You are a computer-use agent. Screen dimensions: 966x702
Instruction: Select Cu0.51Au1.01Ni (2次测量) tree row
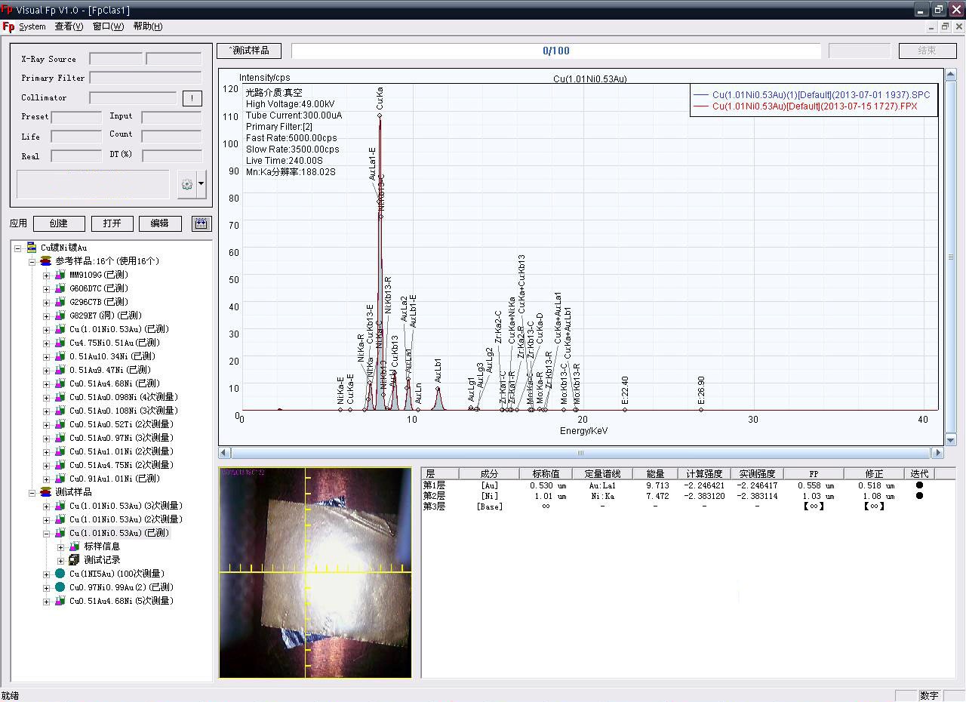click(x=122, y=451)
